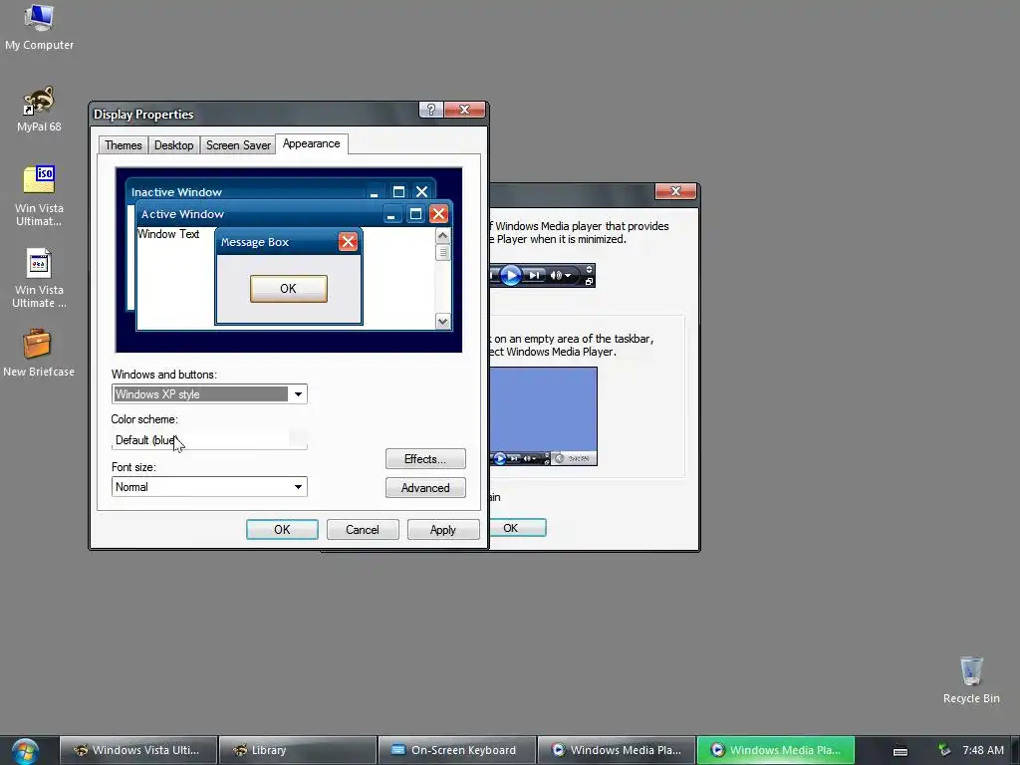Click the highlighted green Windows Media Pla... taskbar button
The width and height of the screenshot is (1020, 765).
point(776,750)
